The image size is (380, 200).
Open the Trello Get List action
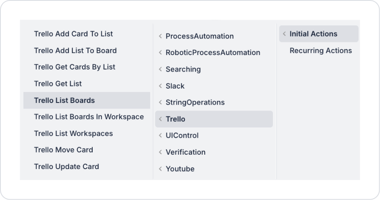tap(58, 84)
